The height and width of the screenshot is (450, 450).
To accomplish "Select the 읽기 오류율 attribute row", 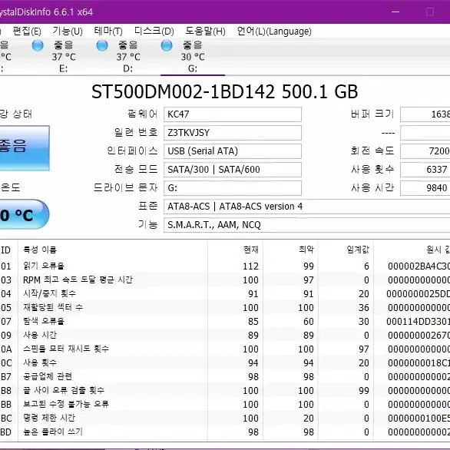I will pos(225,266).
